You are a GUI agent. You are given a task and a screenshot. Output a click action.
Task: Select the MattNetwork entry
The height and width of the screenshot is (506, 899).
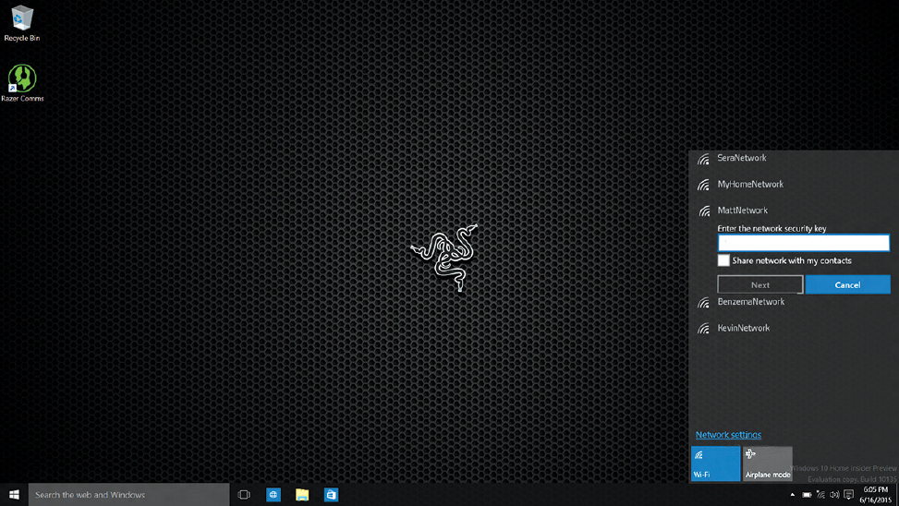(x=743, y=211)
